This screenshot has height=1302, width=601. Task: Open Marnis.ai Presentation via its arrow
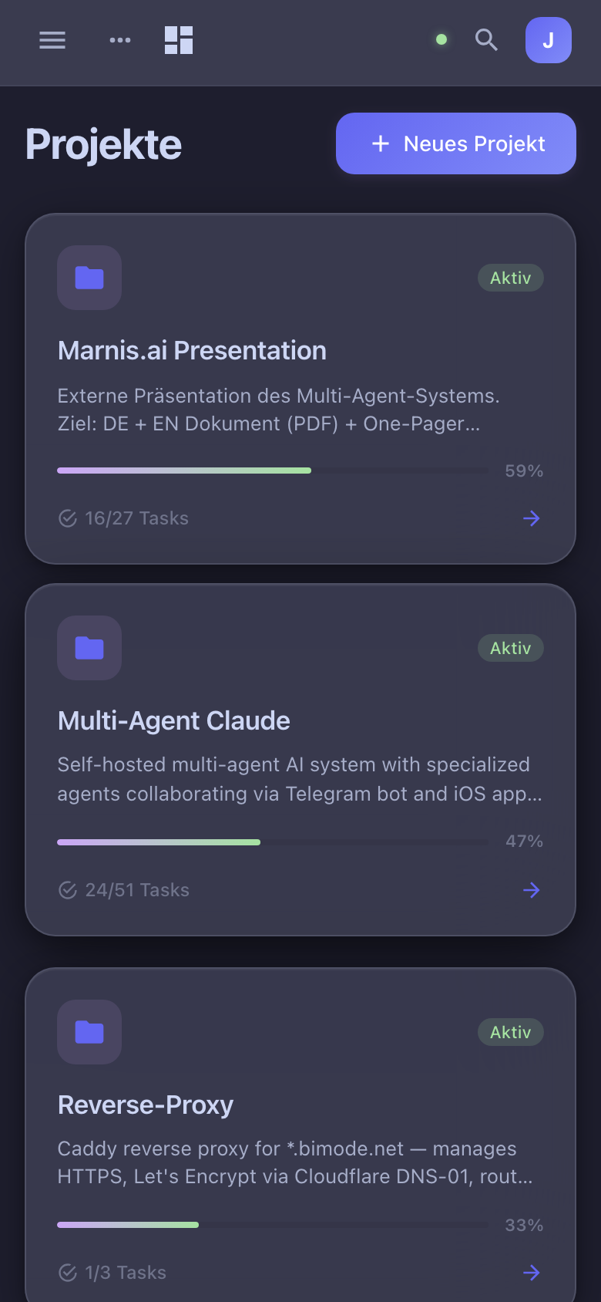(x=531, y=518)
